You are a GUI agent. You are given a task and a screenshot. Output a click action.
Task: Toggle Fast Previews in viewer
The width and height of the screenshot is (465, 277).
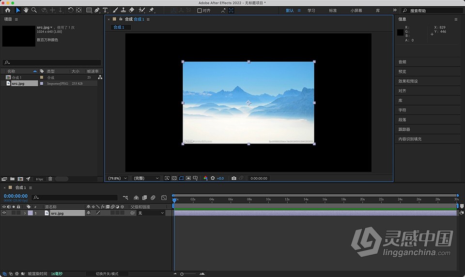point(167,178)
